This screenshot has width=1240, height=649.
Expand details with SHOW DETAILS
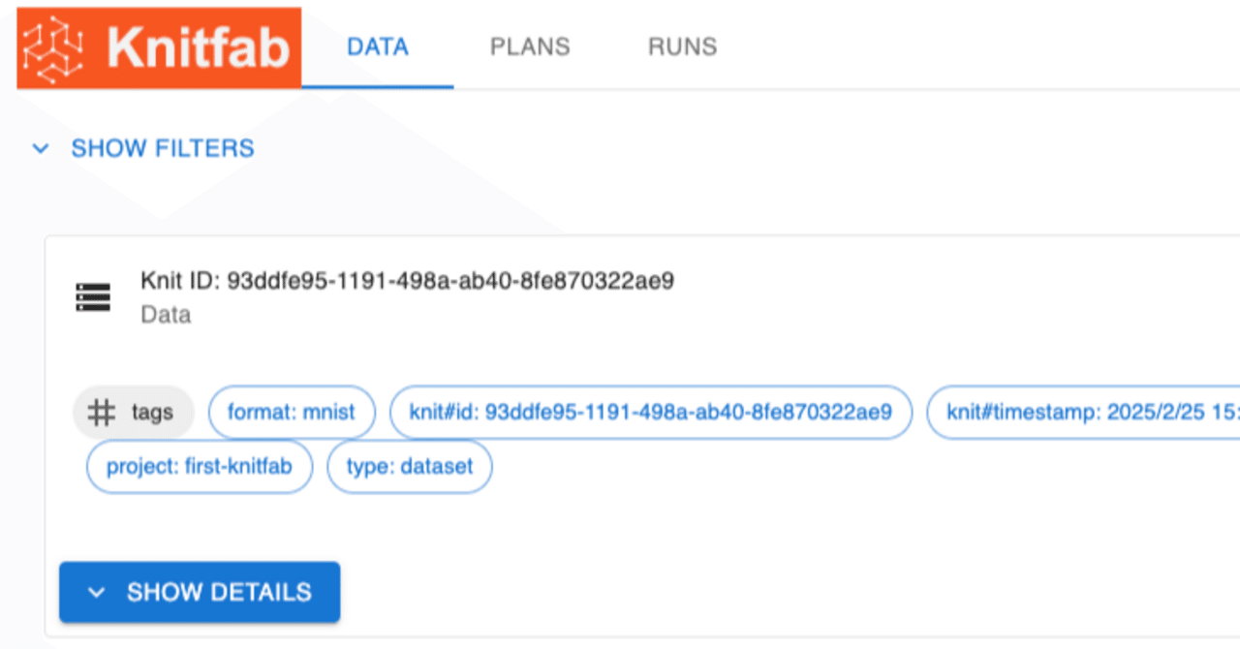tap(200, 592)
